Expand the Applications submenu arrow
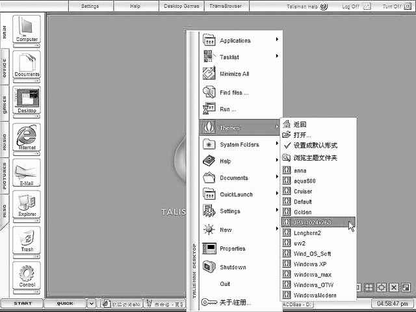This screenshot has width=416, height=312. tap(277, 39)
